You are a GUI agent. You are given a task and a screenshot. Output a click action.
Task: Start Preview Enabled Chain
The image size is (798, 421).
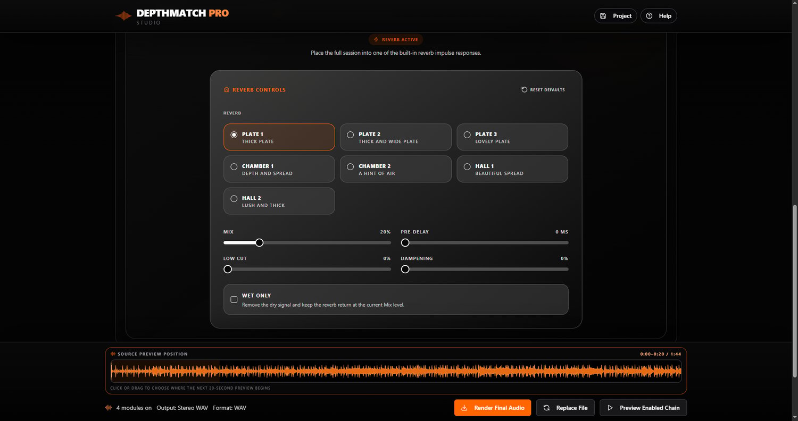(643, 408)
